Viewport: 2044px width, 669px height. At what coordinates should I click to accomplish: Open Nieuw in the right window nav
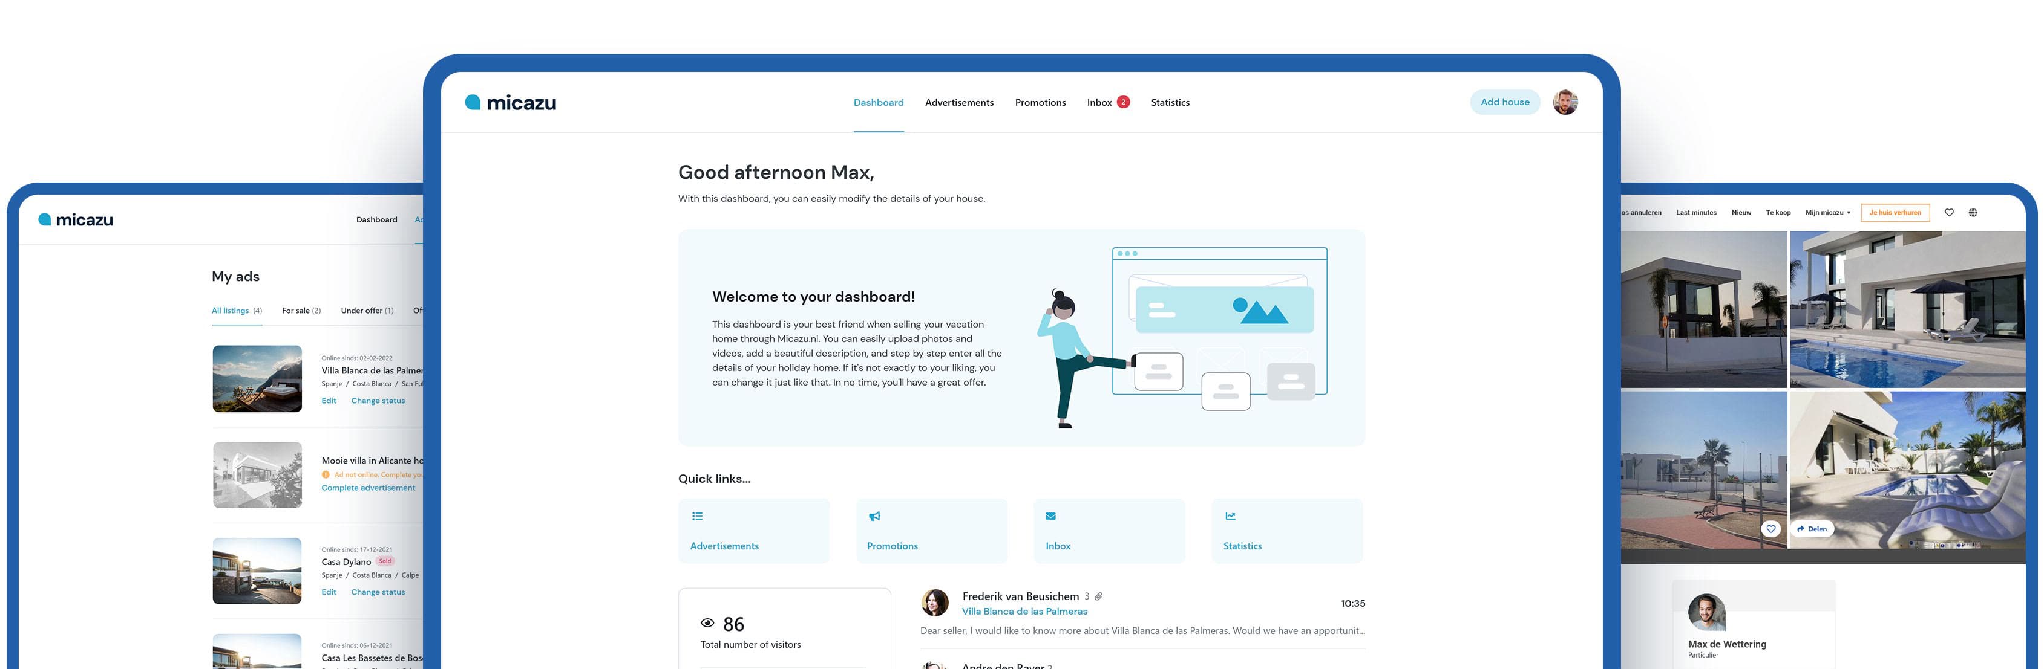point(1741,213)
